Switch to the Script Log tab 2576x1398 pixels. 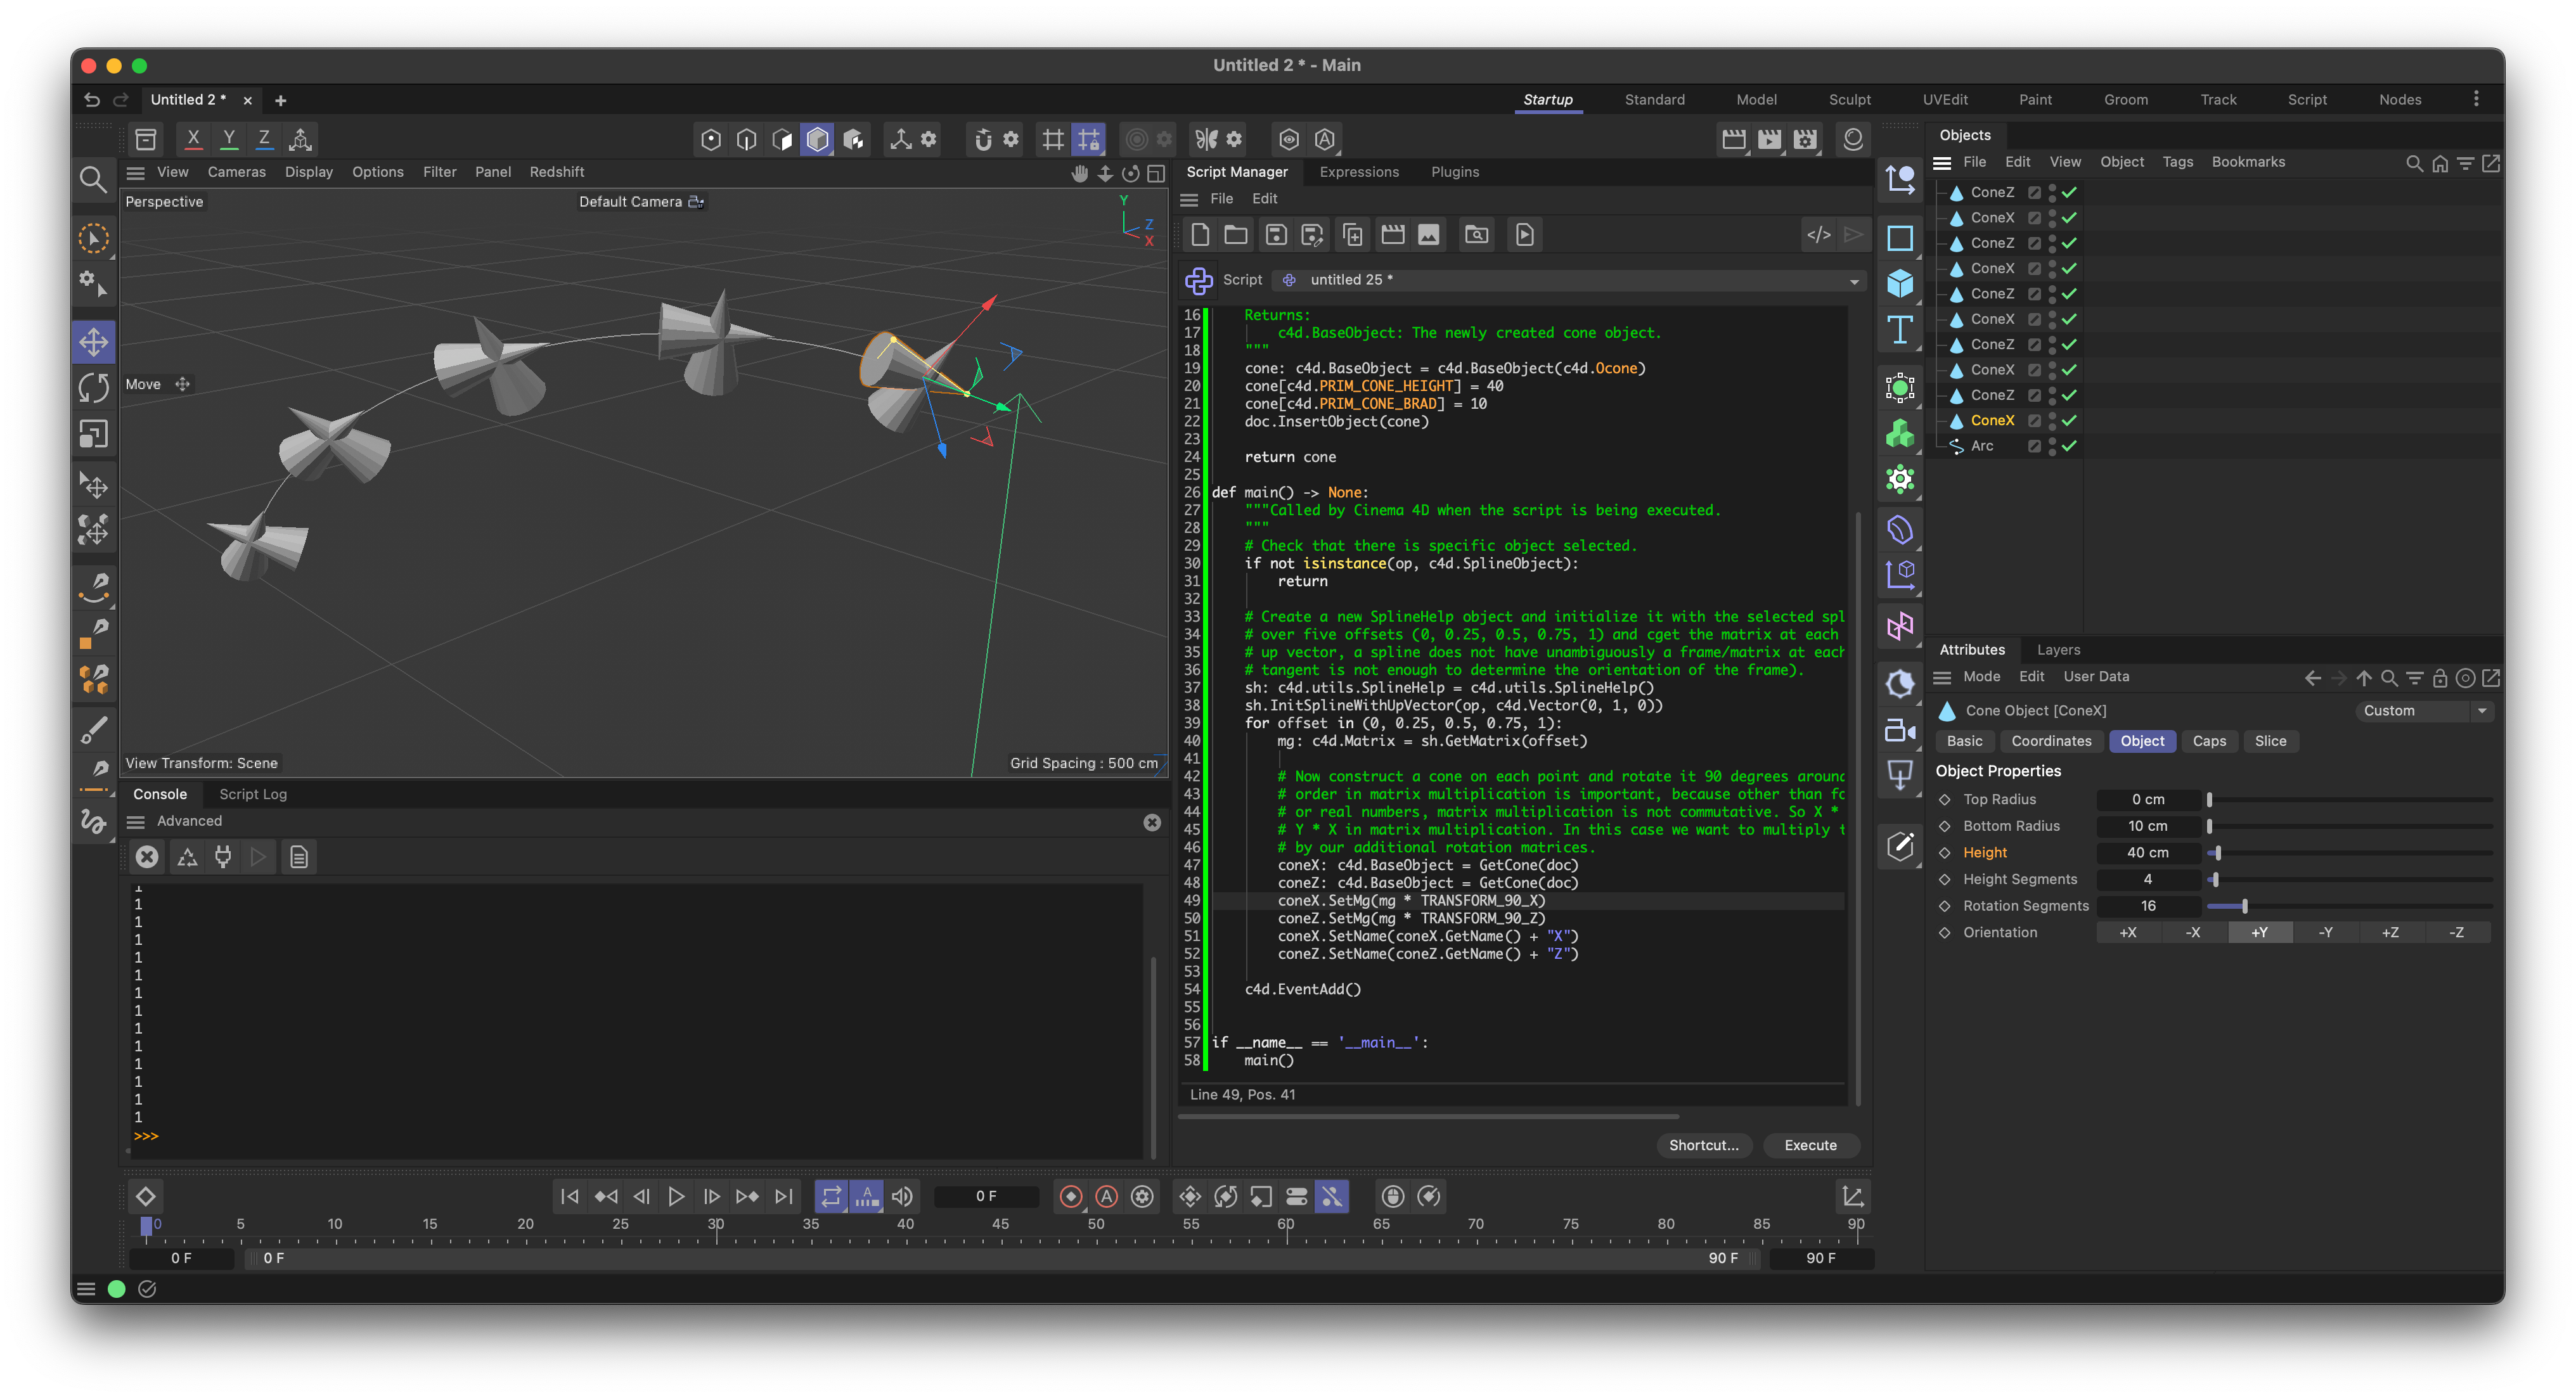252,794
